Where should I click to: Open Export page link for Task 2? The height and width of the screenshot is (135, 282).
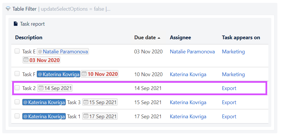229,88
